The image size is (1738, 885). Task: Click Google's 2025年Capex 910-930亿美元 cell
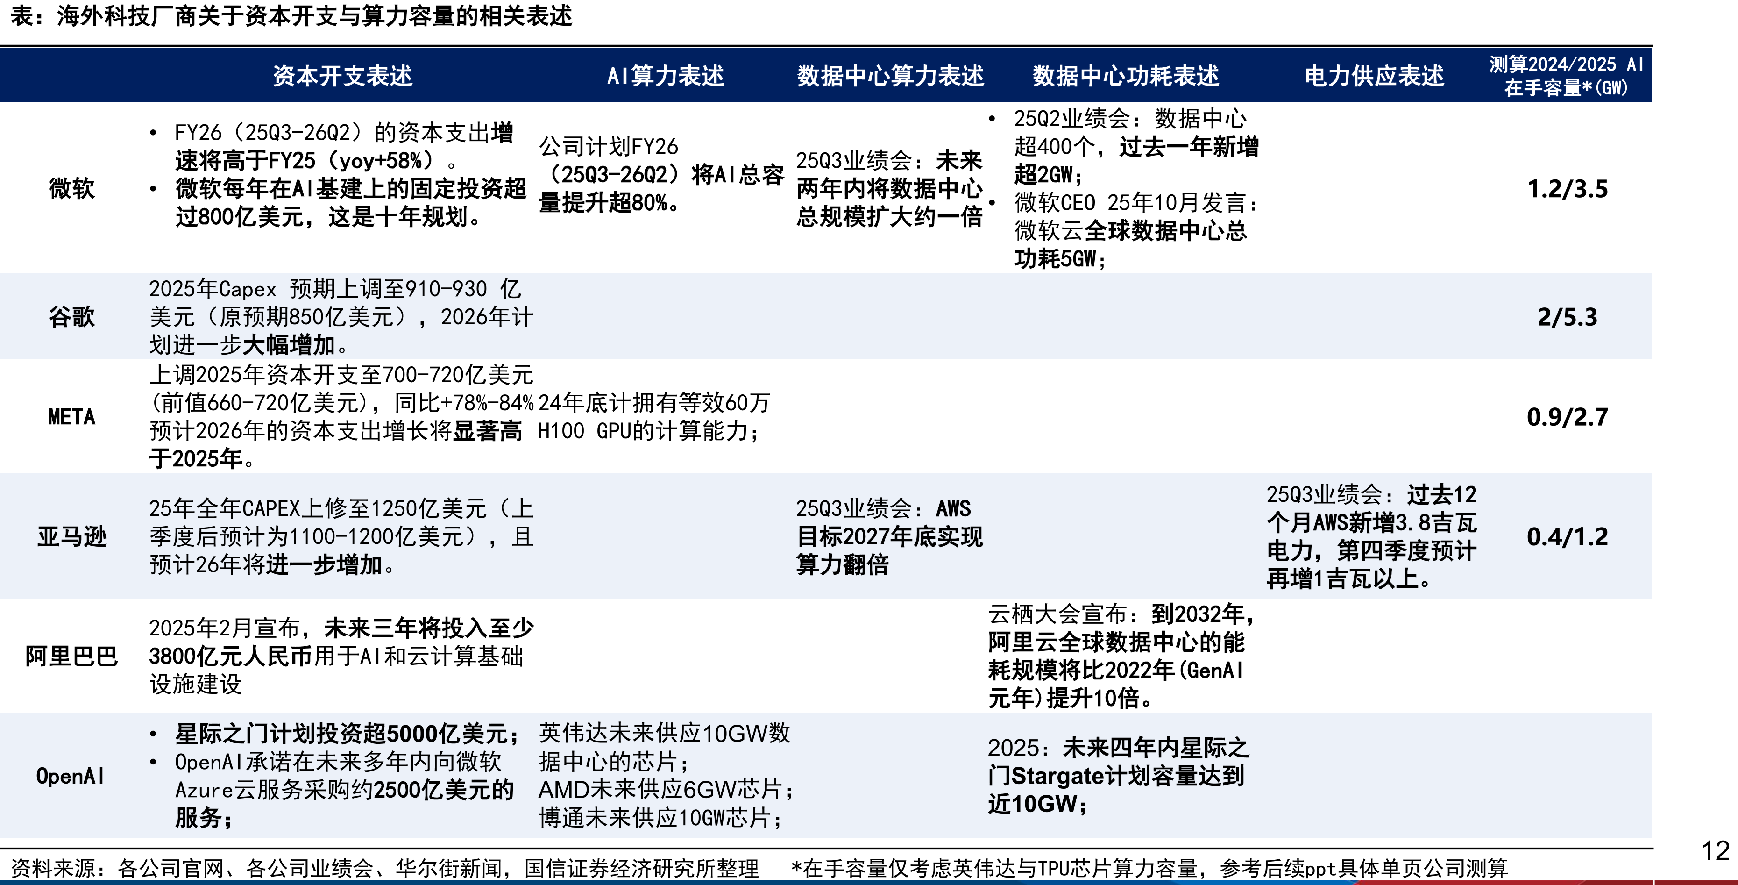click(x=341, y=317)
